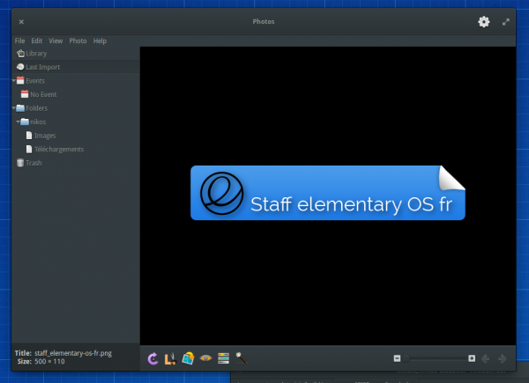Click the Staff elementary OS fr image
529x383 pixels.
click(x=328, y=193)
